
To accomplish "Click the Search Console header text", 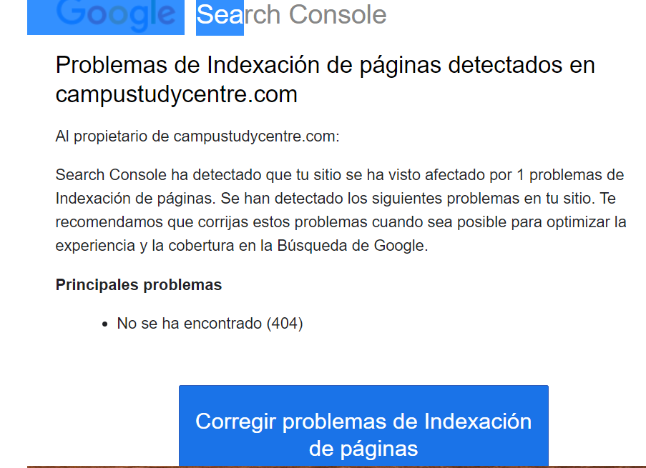I will tap(291, 15).
